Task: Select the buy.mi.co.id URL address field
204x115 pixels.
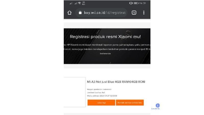Action: pos(101,13)
